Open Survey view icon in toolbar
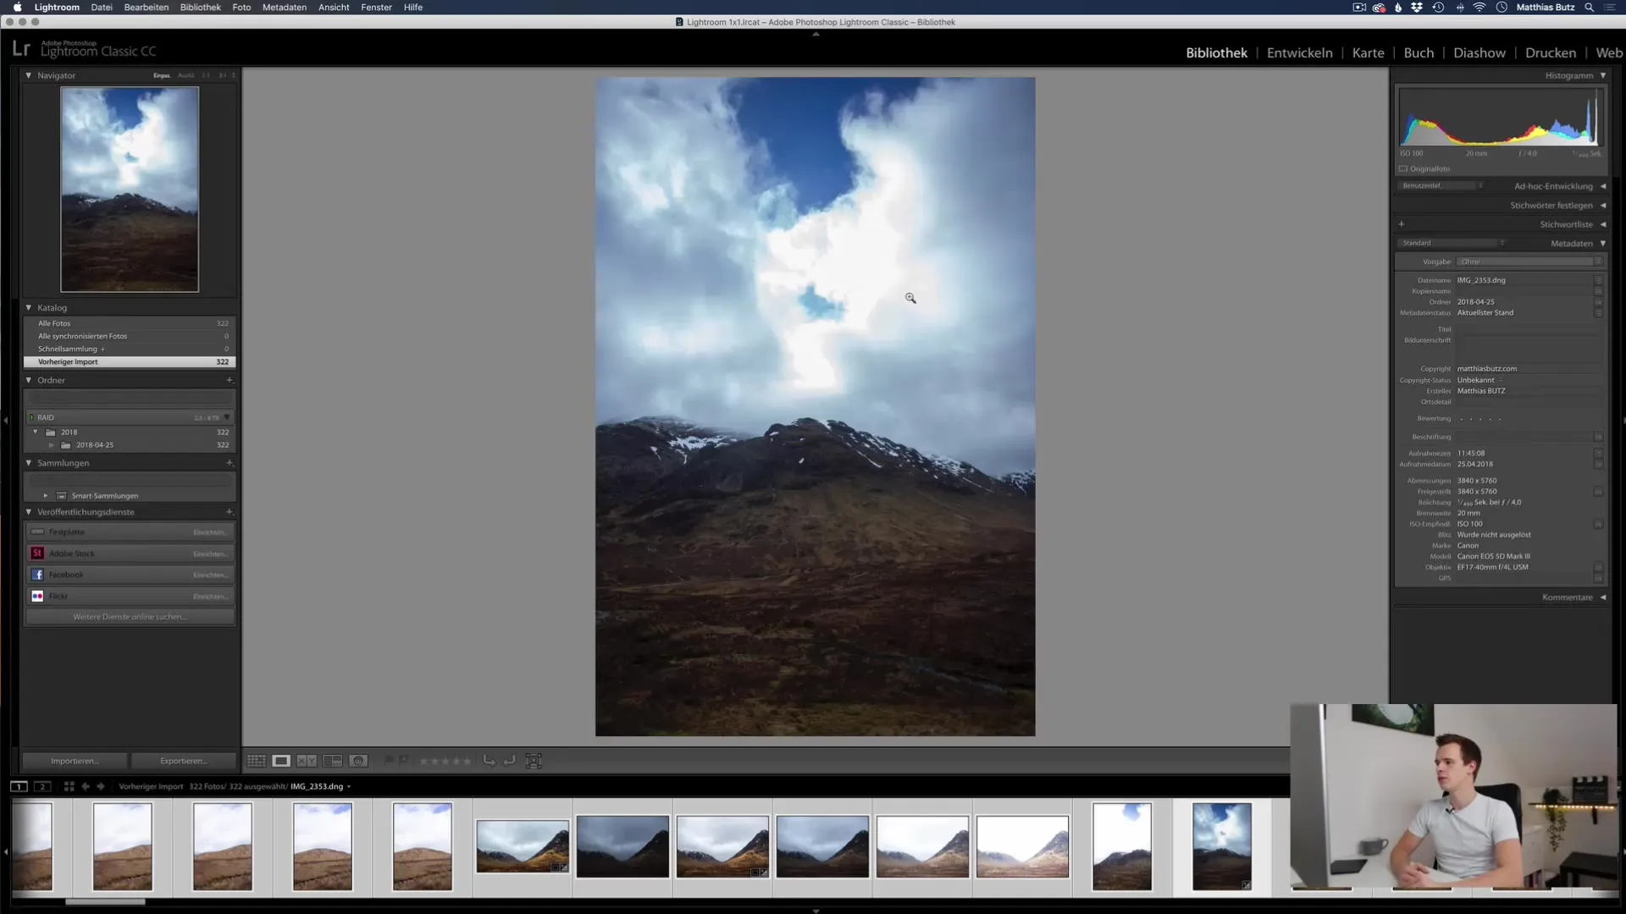This screenshot has height=914, width=1626. pyautogui.click(x=333, y=761)
